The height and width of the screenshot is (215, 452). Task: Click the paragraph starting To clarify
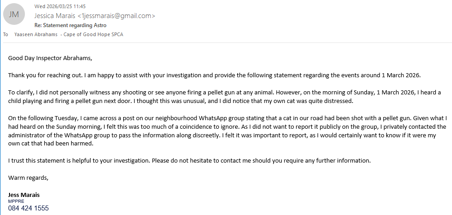coord(224,97)
